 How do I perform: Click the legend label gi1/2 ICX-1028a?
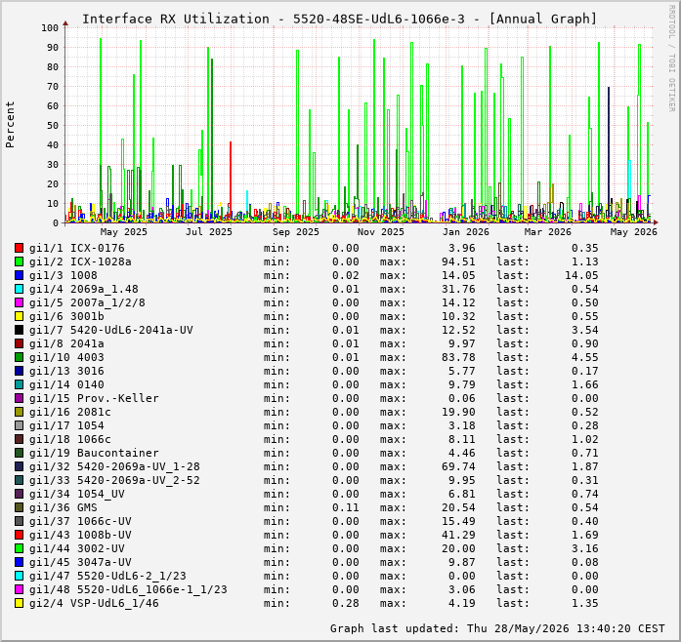pyautogui.click(x=80, y=261)
